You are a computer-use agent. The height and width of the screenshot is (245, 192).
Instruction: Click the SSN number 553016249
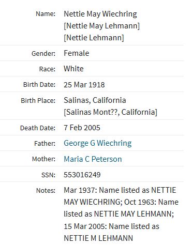pyautogui.click(x=82, y=175)
